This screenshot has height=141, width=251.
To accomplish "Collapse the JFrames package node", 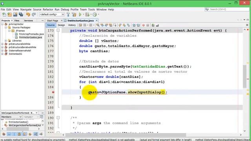I will click(x=9, y=31).
